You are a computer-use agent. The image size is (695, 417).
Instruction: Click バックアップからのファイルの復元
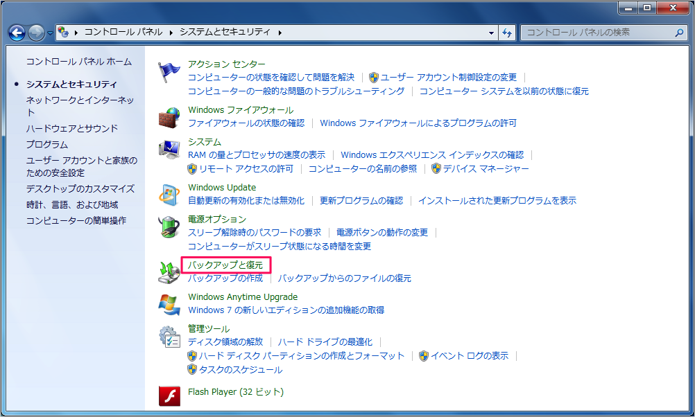[x=345, y=278]
